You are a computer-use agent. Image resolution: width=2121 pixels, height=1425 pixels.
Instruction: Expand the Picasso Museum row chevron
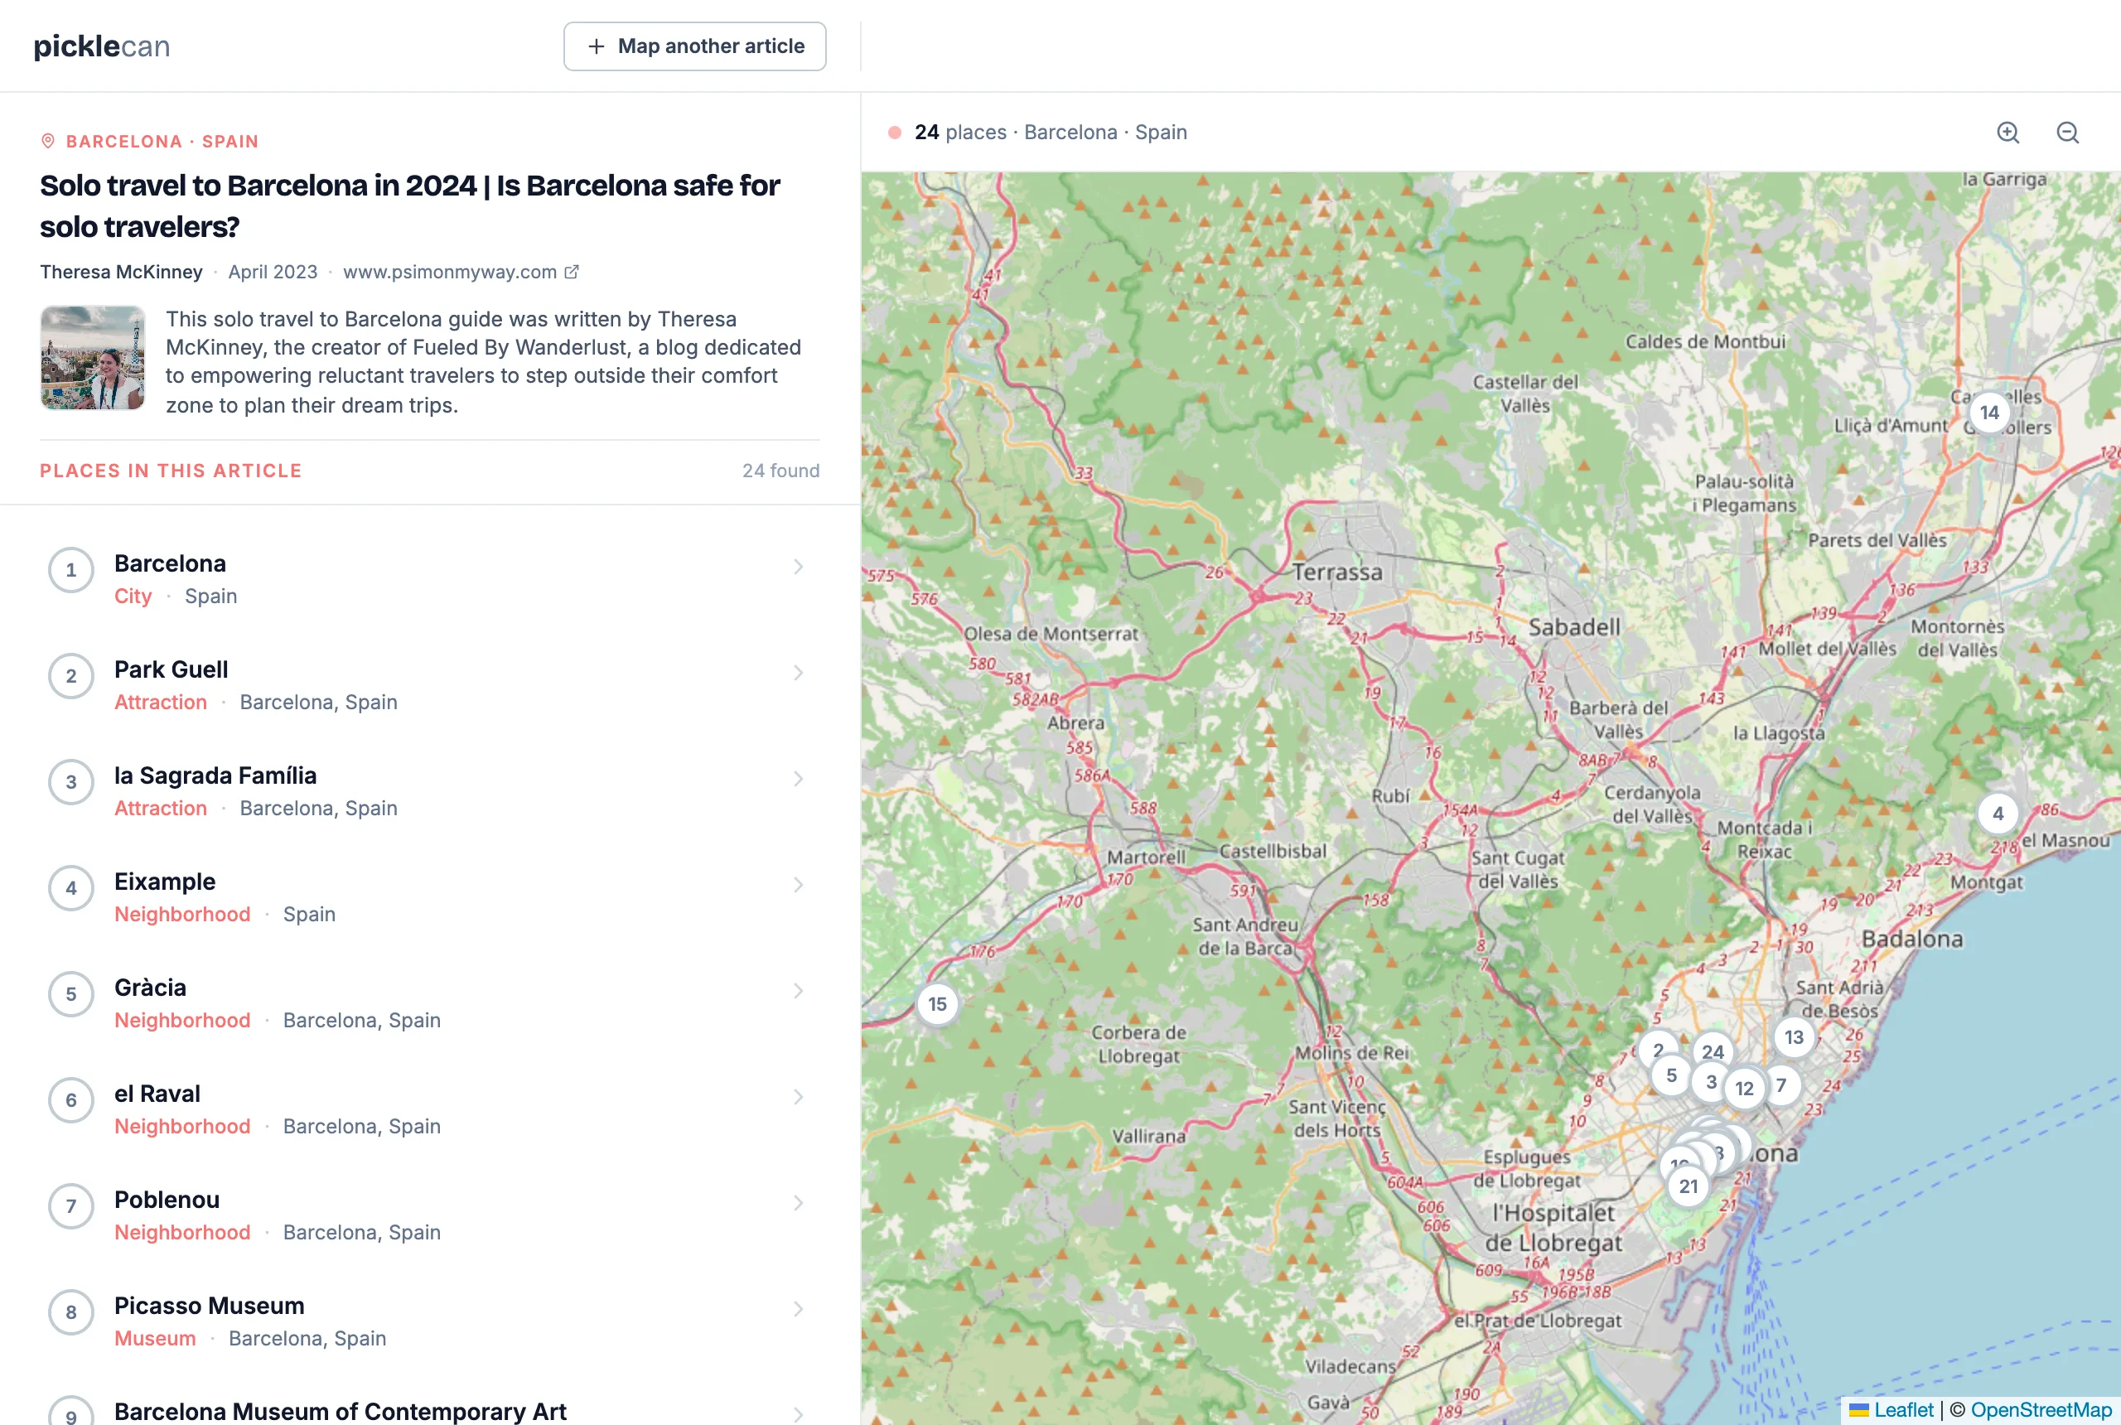pos(798,1310)
